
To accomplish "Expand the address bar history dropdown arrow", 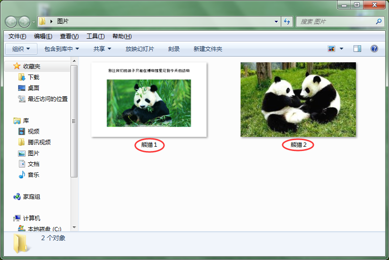I will click(276, 22).
